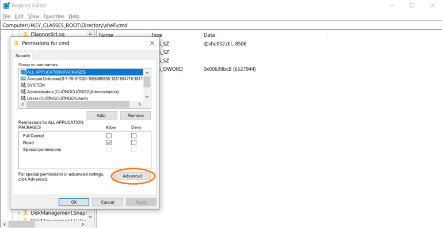Open the Favorites menu
The height and width of the screenshot is (228, 442).
54,16
